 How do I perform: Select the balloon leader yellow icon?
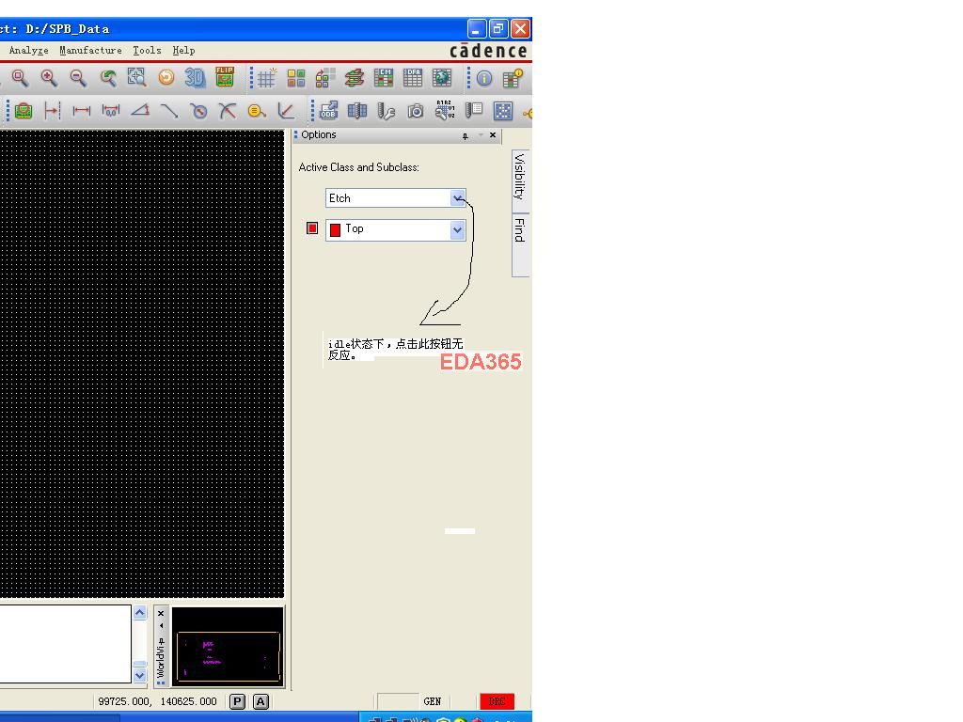(x=257, y=111)
